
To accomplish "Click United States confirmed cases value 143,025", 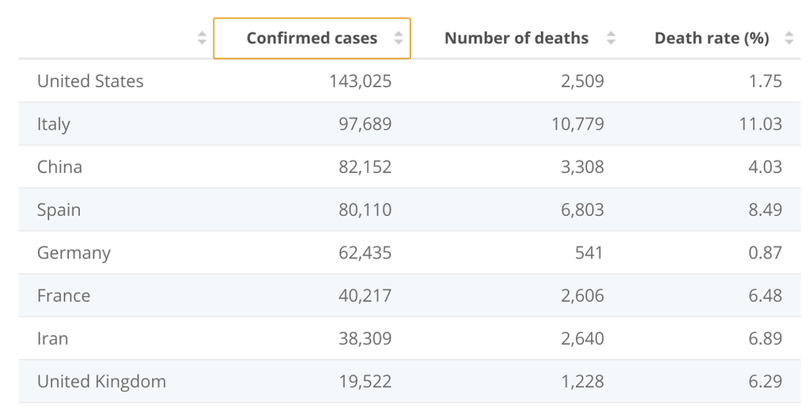I will (x=360, y=81).
